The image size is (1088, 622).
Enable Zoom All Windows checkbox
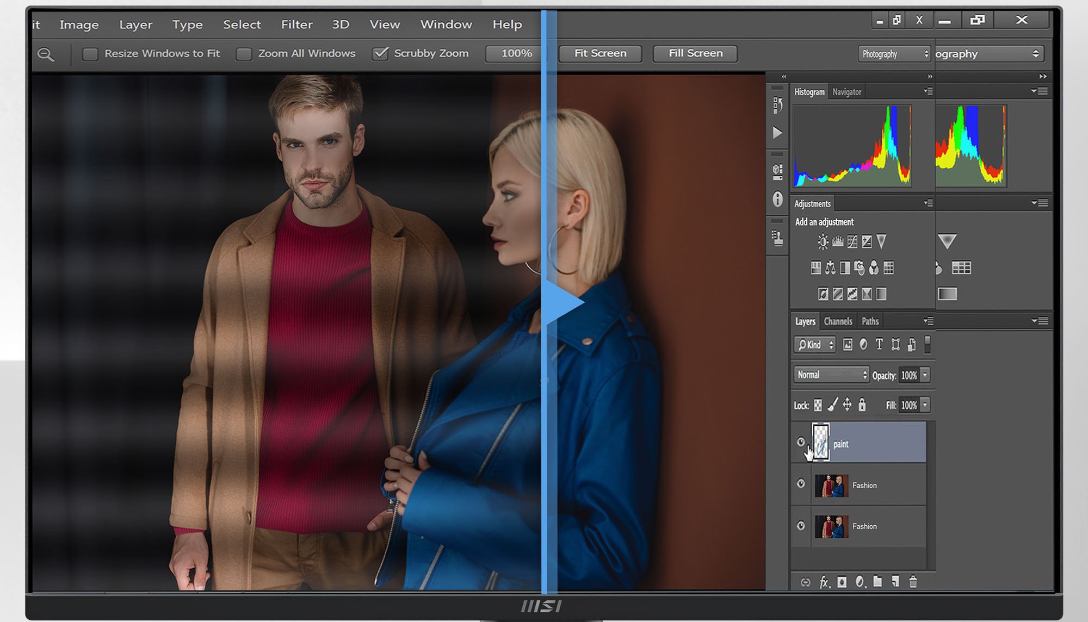click(x=244, y=54)
